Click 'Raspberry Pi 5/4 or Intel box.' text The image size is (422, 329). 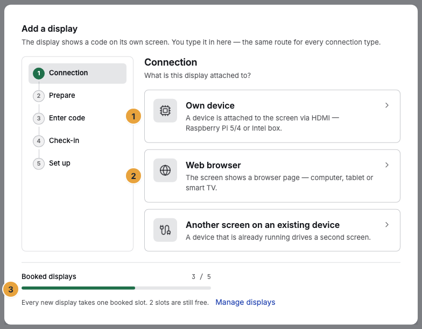pos(234,128)
